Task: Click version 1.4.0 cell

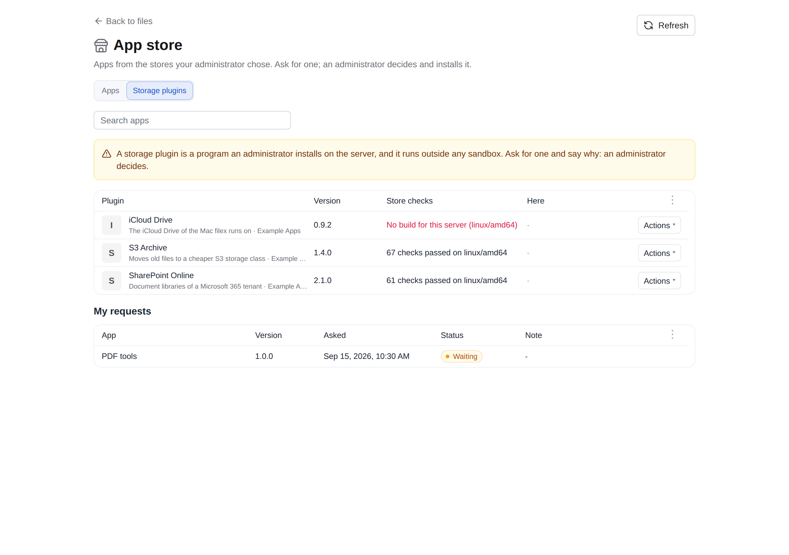Action: click(x=322, y=253)
